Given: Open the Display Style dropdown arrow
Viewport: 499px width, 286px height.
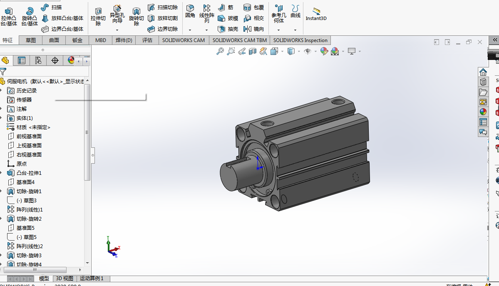Looking at the screenshot, I should pyautogui.click(x=299, y=51).
